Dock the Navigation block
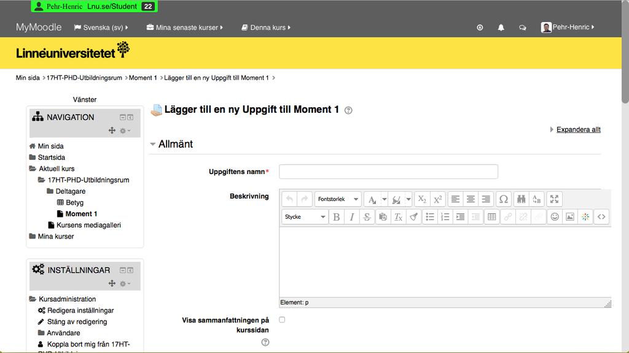The width and height of the screenshot is (629, 353). click(130, 117)
